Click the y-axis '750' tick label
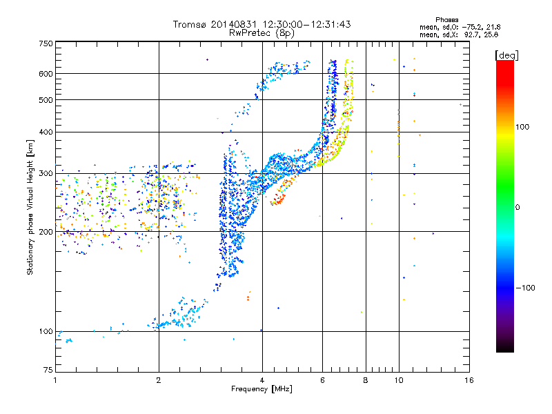 click(x=46, y=43)
